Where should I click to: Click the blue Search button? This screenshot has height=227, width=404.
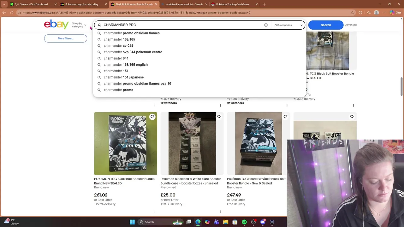point(326,25)
